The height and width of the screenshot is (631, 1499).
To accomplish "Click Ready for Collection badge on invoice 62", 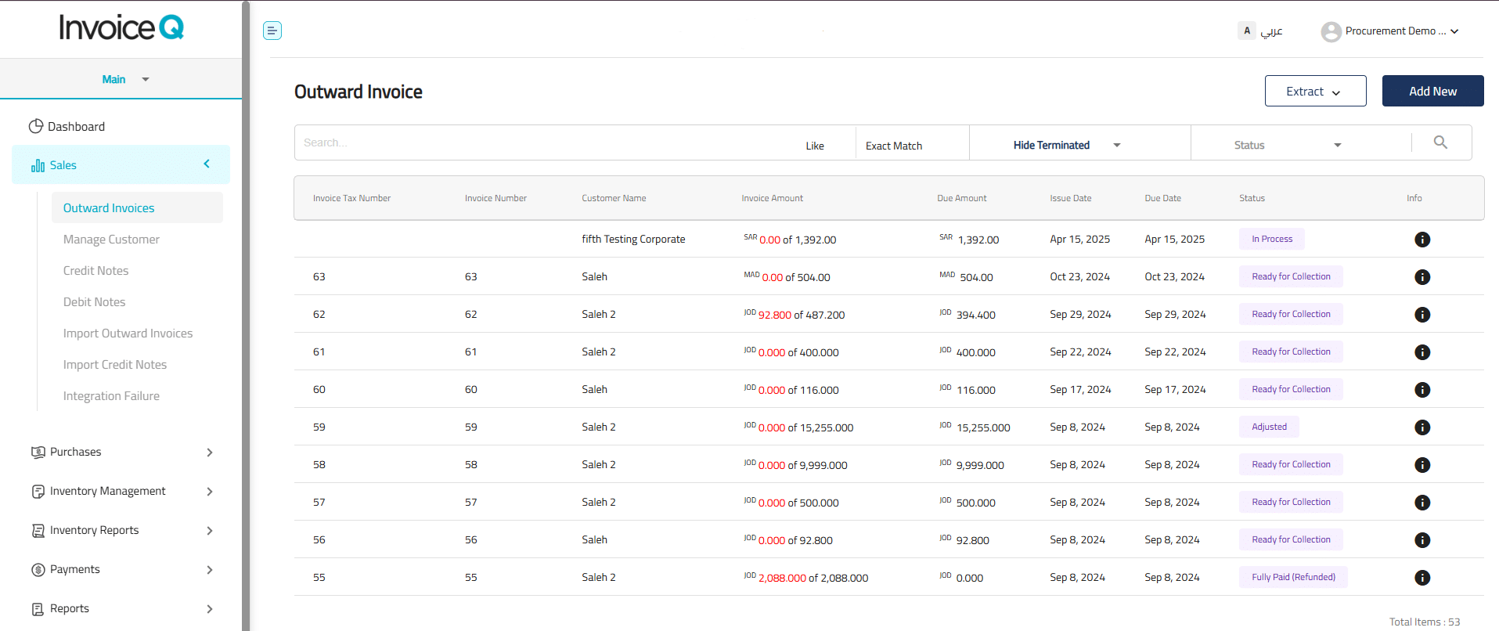I will [1290, 315].
